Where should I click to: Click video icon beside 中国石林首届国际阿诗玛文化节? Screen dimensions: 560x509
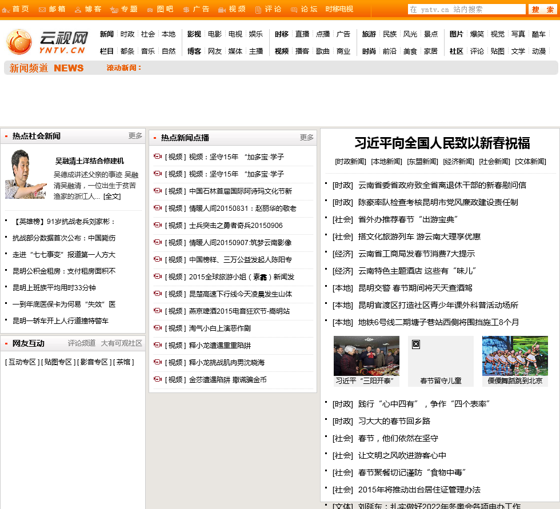pos(158,191)
